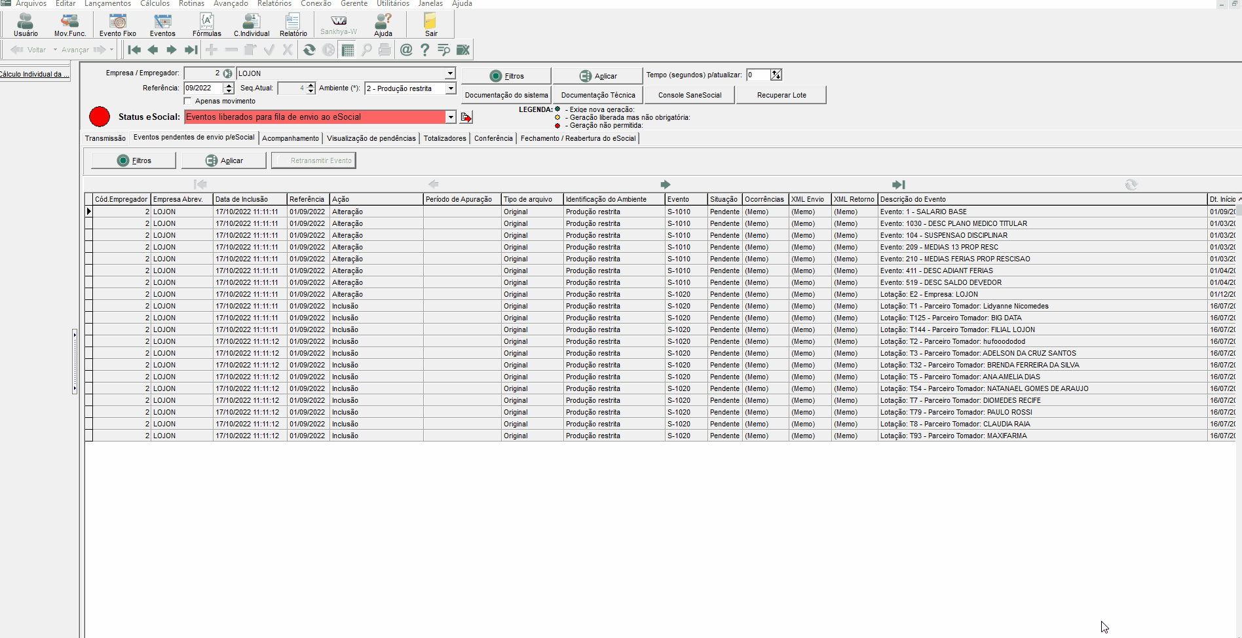Screen dimensions: 1242x638
Task: Click the Recuperar Lote button
Action: tap(781, 95)
